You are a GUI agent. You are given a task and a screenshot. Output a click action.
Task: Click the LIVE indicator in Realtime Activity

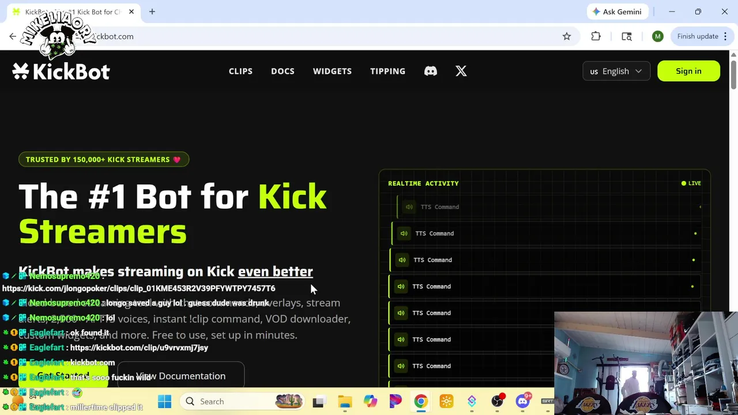pyautogui.click(x=691, y=183)
